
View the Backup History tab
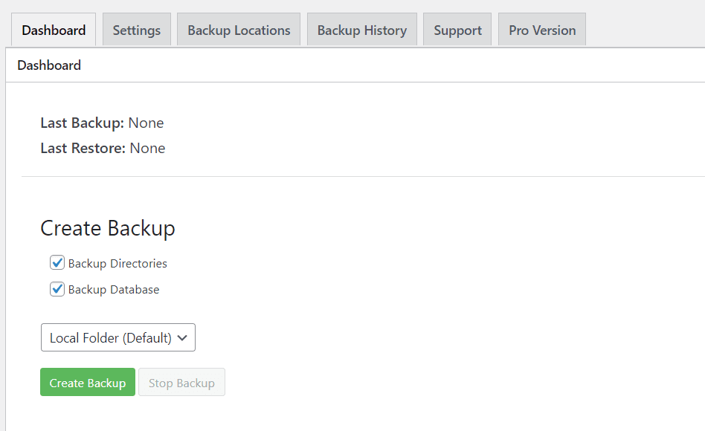coord(361,30)
